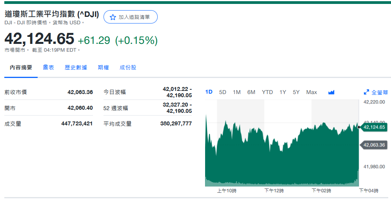Select the 5Y chart range
Screen dimensions: 391x201
[x=296, y=92]
